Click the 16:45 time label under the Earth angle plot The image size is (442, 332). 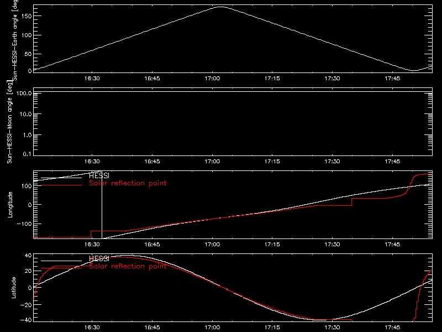(152, 79)
